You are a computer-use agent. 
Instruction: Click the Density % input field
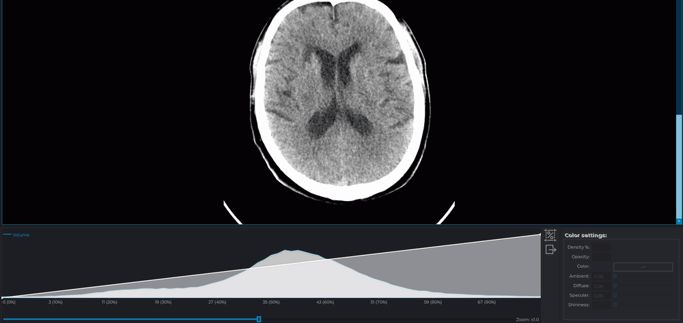pyautogui.click(x=602, y=247)
